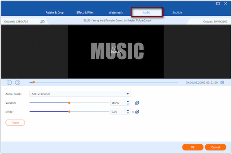This screenshot has height=154, width=232.
Task: Increase delay value with up arrow
Action: (x=128, y=110)
